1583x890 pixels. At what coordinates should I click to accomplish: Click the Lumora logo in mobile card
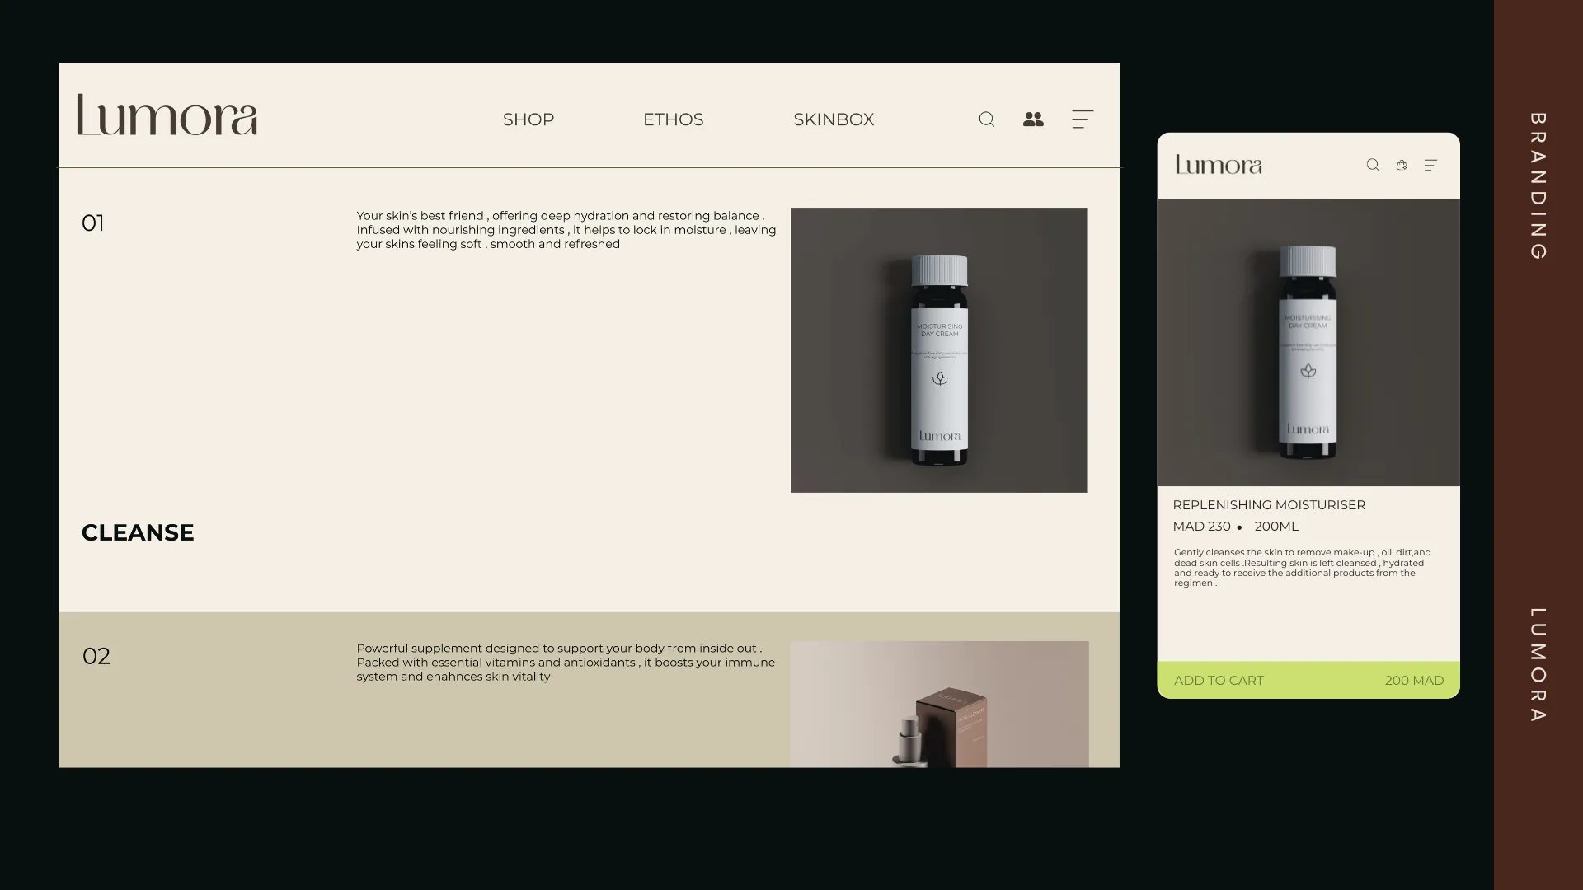coord(1219,165)
